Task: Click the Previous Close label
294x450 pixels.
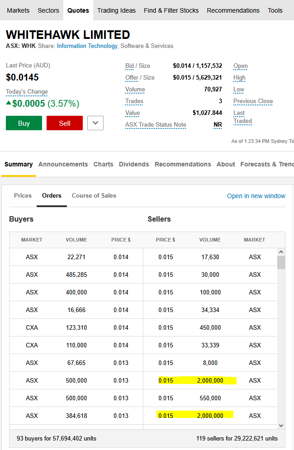Action: 253,101
